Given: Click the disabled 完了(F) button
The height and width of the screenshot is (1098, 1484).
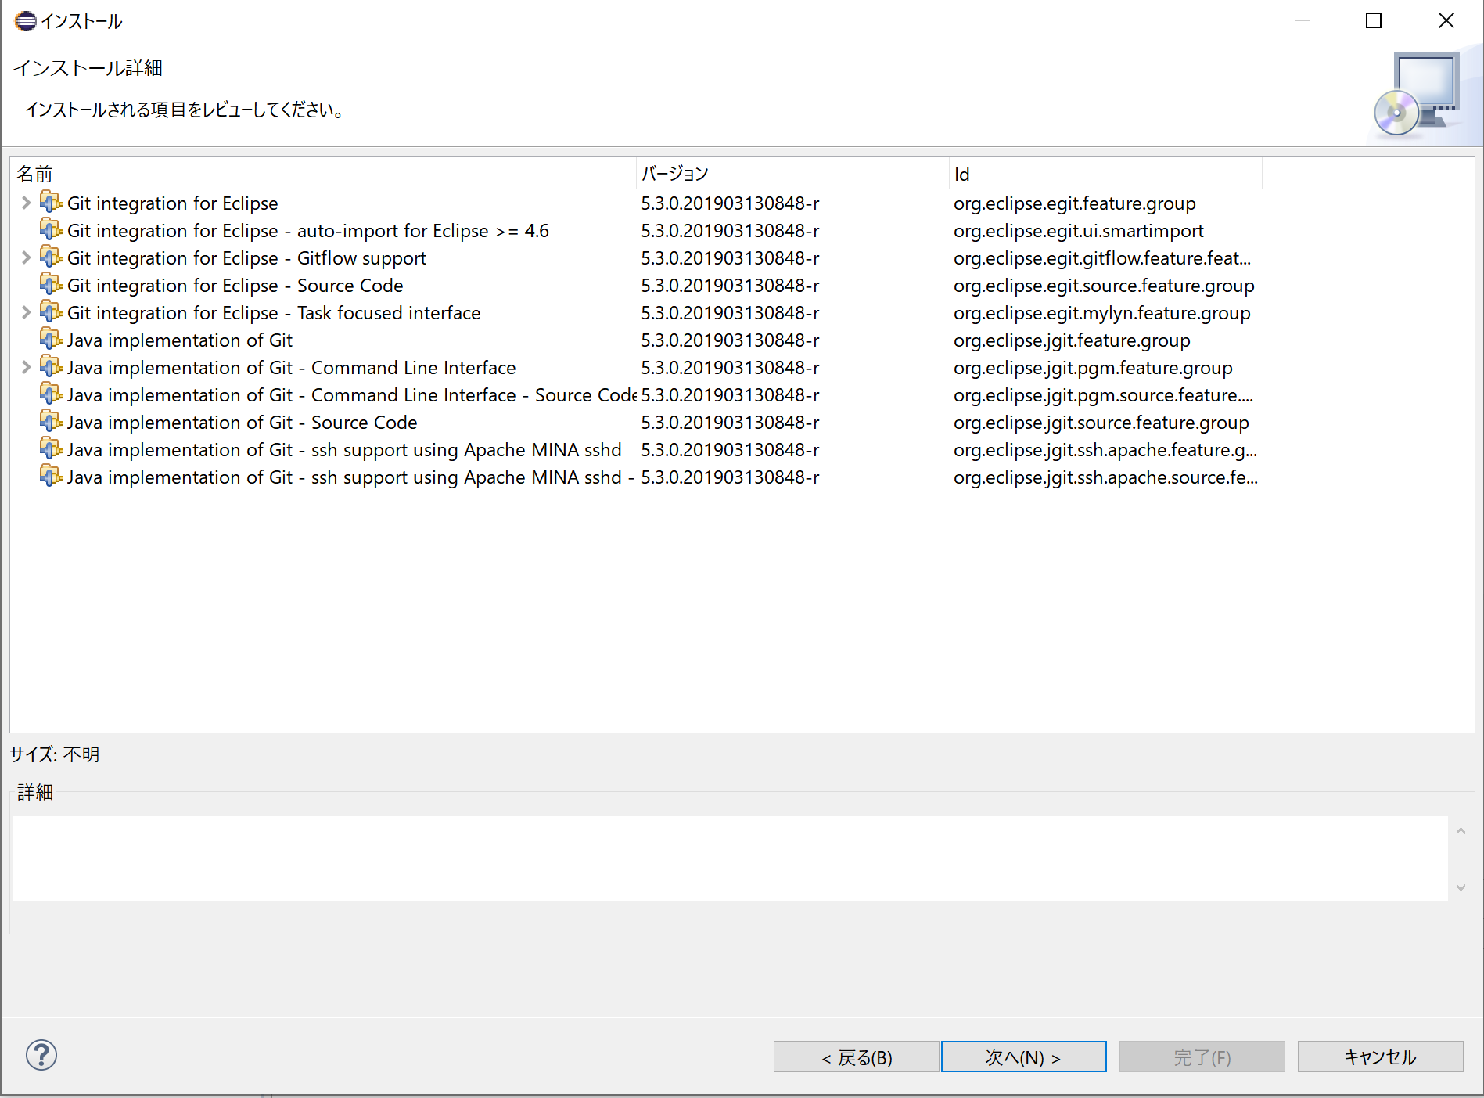Looking at the screenshot, I should point(1202,1057).
